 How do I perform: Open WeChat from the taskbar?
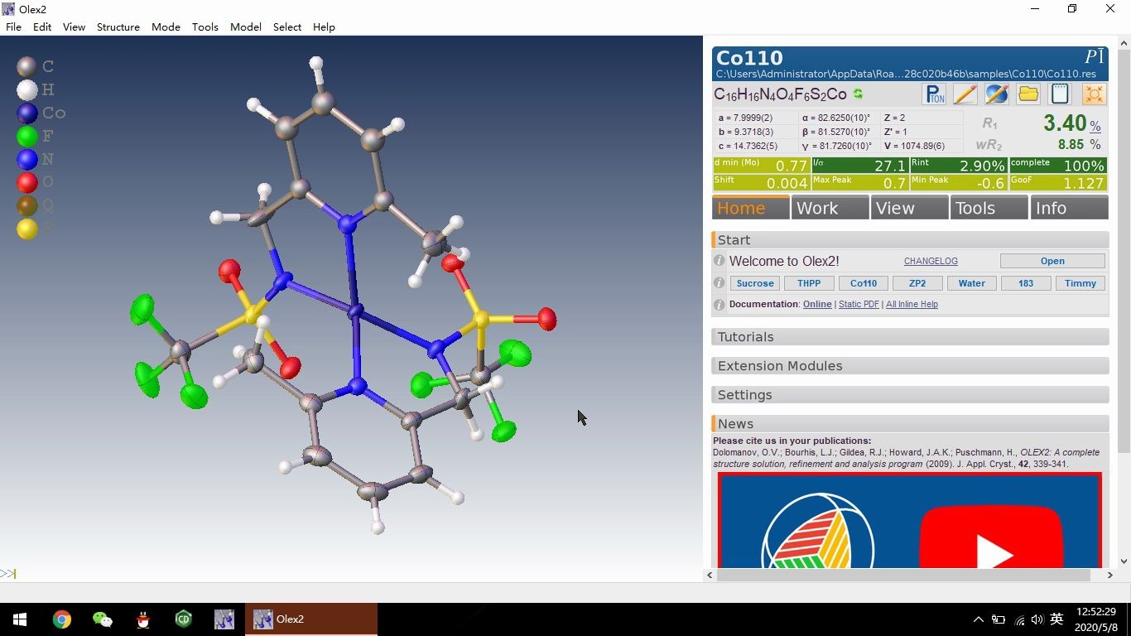102,619
